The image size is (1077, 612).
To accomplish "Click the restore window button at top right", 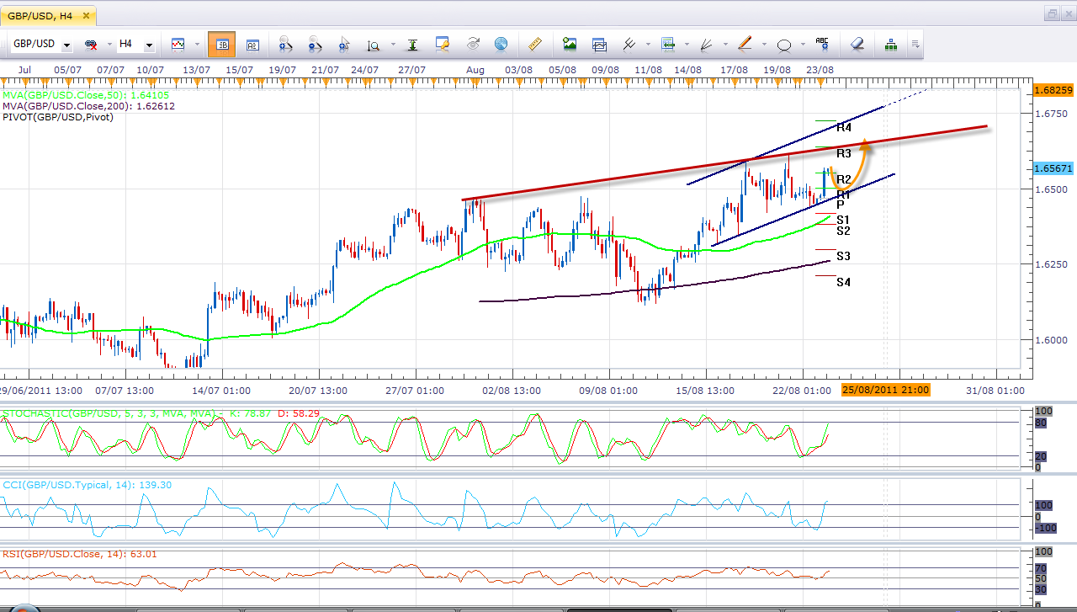I will (x=1052, y=13).
